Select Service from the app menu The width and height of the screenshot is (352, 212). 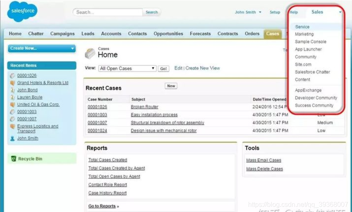302,27
